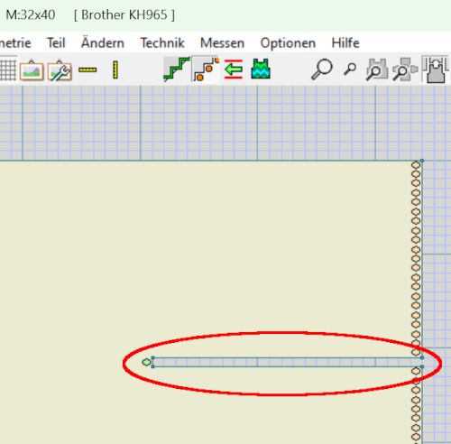Viewport: 451px width, 444px height.
Task: Open the Optionen menu
Action: click(x=288, y=43)
